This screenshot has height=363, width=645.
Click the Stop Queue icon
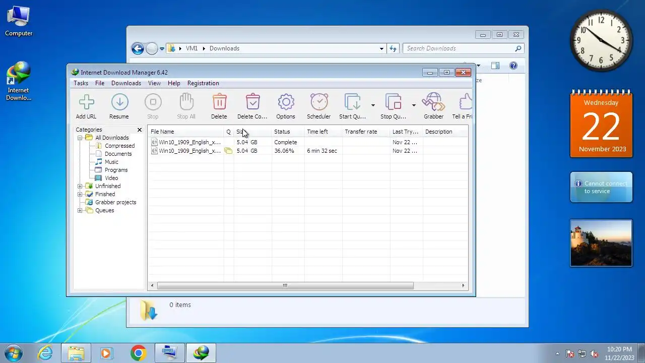pos(393,102)
